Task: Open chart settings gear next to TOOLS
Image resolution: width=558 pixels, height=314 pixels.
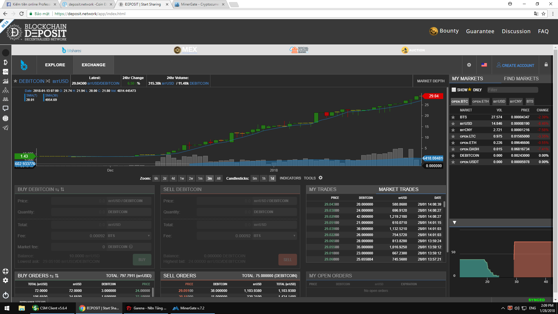Action: click(x=321, y=178)
